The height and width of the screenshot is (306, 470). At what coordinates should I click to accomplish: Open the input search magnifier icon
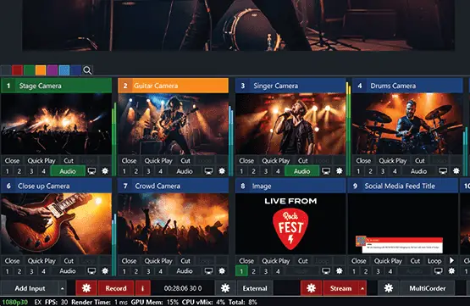[x=87, y=70]
